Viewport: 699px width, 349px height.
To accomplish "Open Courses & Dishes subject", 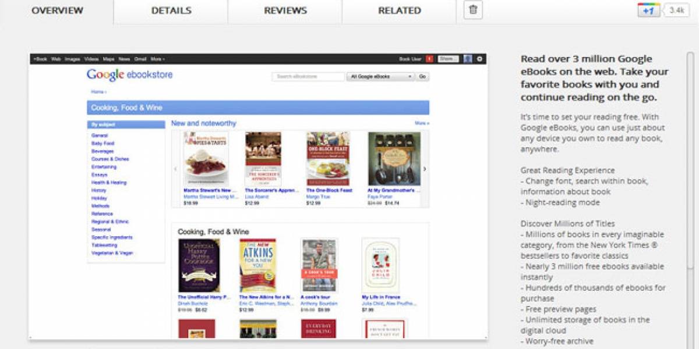I will [110, 159].
